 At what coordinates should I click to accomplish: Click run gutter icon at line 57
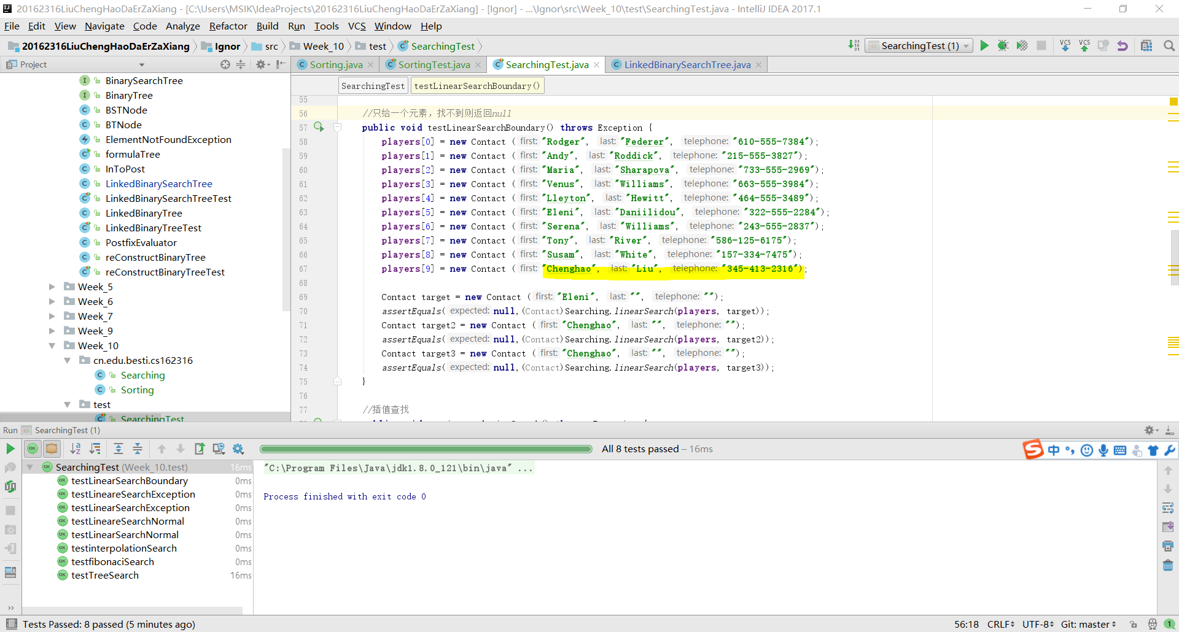point(319,126)
